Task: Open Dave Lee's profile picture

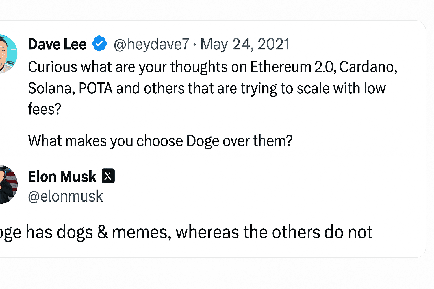Action: tap(8, 54)
